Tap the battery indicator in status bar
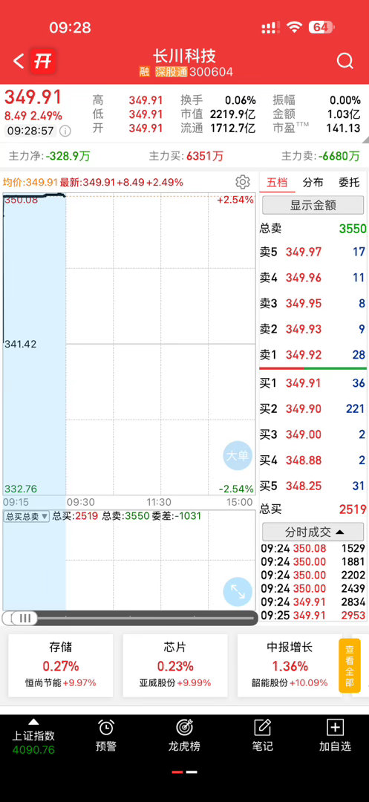369x802 pixels. 321,27
